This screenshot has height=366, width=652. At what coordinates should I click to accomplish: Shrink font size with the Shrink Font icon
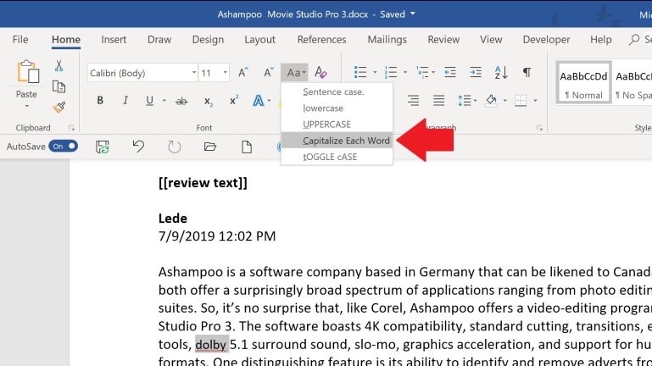[269, 73]
